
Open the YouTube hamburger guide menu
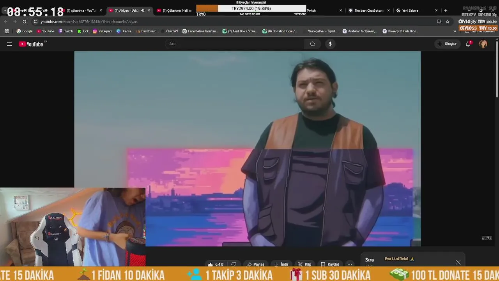click(x=9, y=44)
